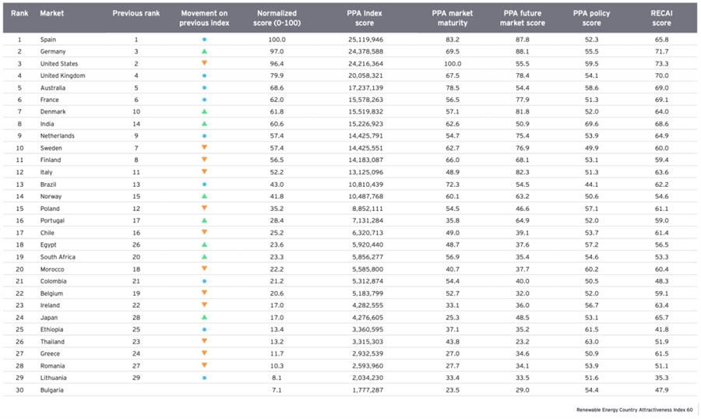Click the blue dot for Lithuania

coord(204,378)
